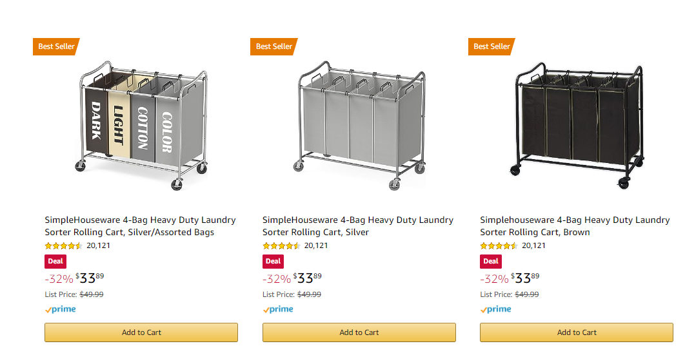This screenshot has width=685, height=355.
Task: Click star rating of Brown laundry cart
Action: (499, 245)
